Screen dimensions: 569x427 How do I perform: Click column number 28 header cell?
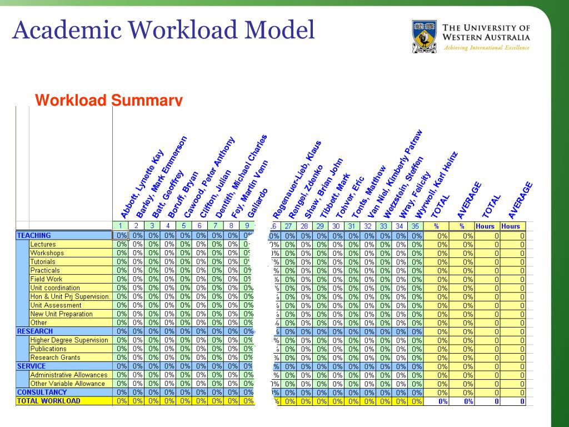tap(304, 226)
